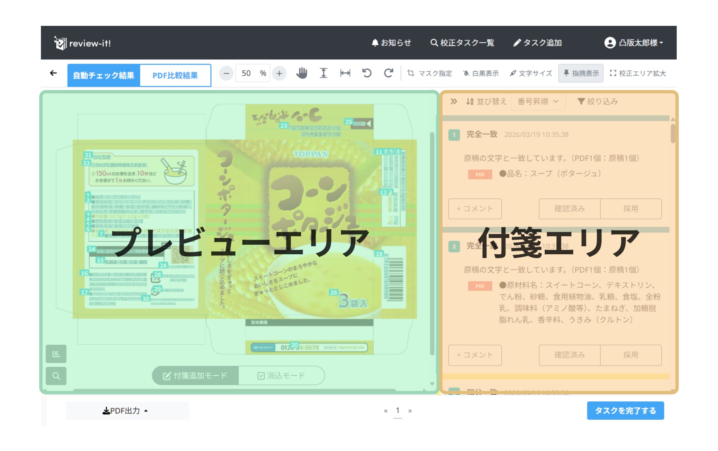Click the zoom percentage input field
Image resolution: width=718 pixels, height=451 pixels.
tap(247, 73)
